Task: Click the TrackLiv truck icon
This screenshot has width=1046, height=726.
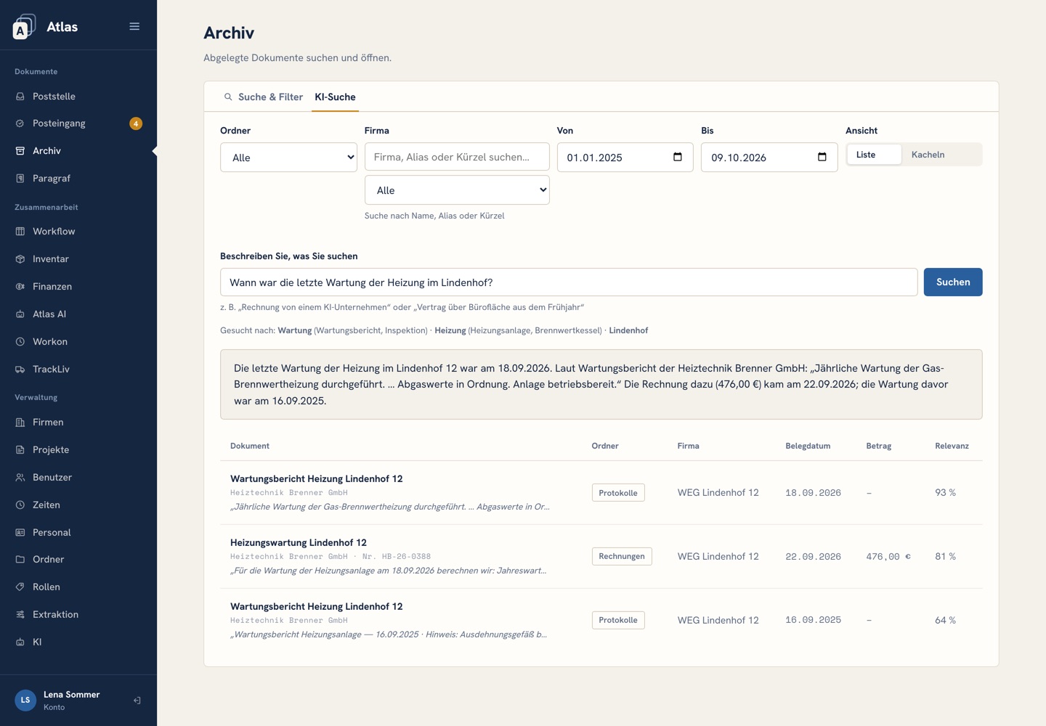Action: tap(20, 370)
